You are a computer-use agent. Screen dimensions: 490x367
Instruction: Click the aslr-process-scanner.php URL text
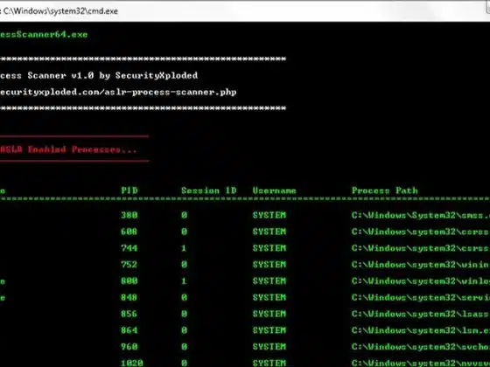click(x=118, y=93)
